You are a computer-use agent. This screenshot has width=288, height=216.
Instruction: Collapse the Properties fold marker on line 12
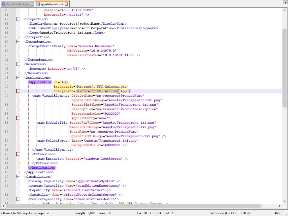[x=18, y=19]
